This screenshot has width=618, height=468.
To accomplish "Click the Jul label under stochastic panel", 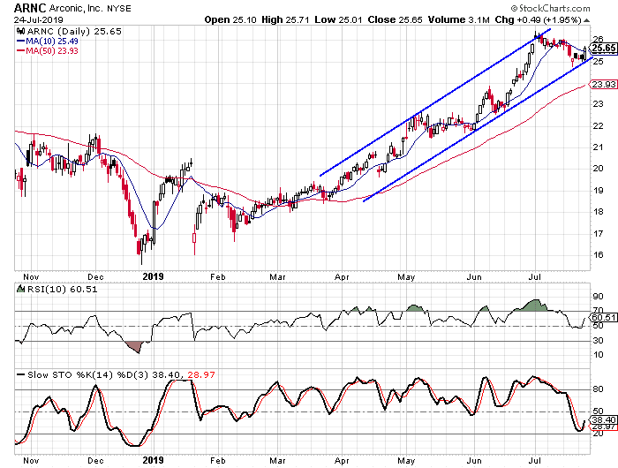I will [534, 461].
